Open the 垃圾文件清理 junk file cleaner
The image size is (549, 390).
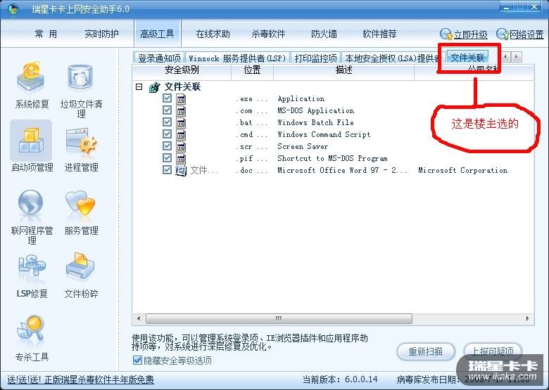point(81,90)
